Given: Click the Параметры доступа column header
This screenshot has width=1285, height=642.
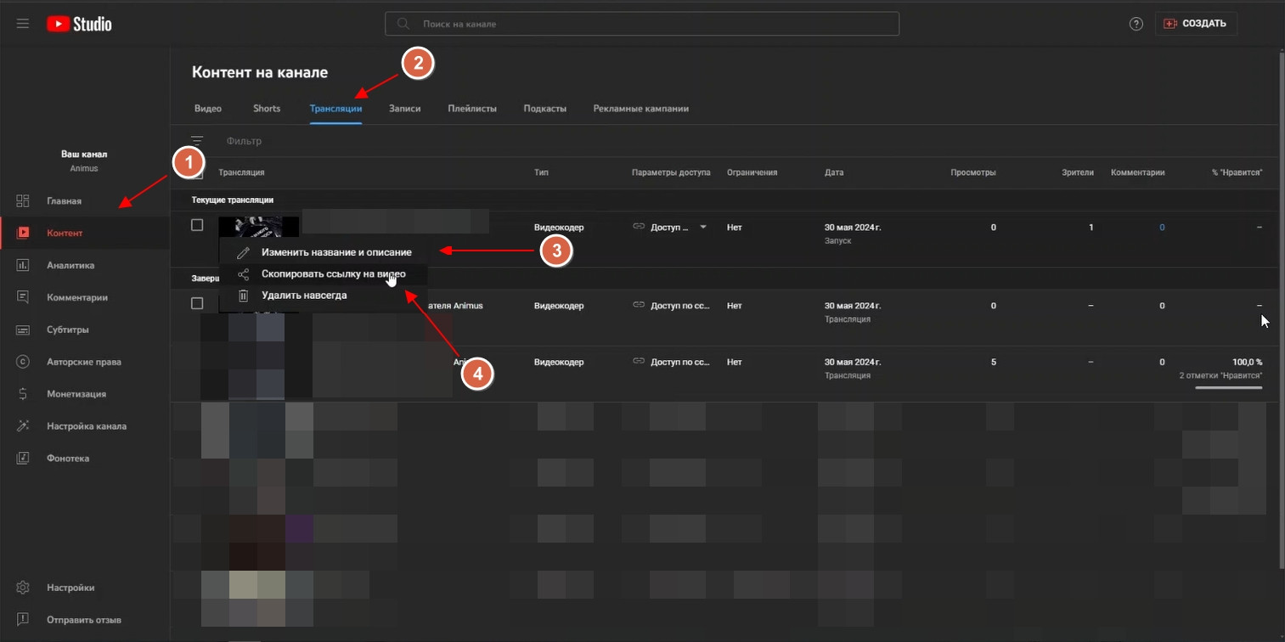Looking at the screenshot, I should pyautogui.click(x=671, y=172).
